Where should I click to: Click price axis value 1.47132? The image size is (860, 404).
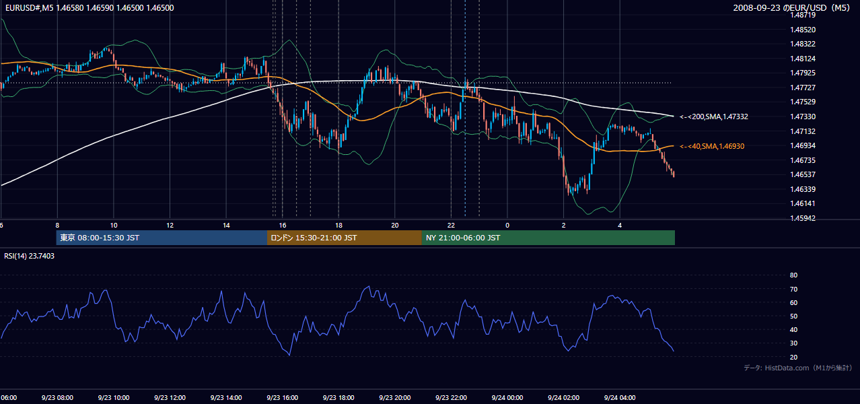tap(803, 131)
